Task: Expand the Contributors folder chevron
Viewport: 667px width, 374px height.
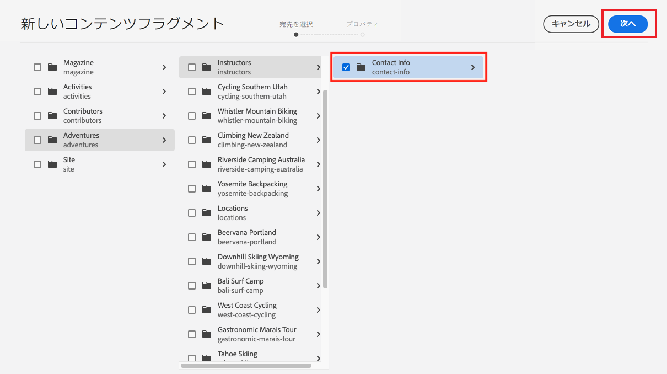Action: tap(164, 116)
